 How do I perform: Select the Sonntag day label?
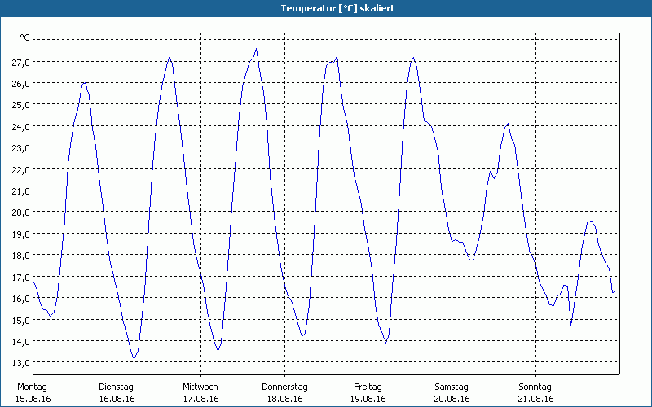coord(535,387)
